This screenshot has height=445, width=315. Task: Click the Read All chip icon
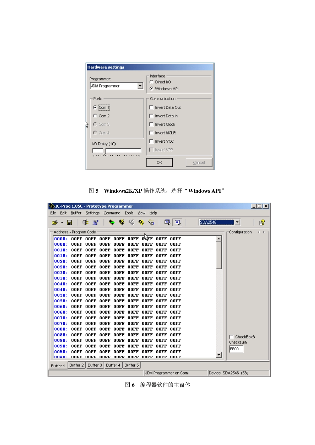(x=112, y=222)
